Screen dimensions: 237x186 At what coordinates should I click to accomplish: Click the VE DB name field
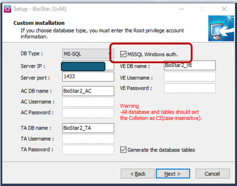(190, 66)
